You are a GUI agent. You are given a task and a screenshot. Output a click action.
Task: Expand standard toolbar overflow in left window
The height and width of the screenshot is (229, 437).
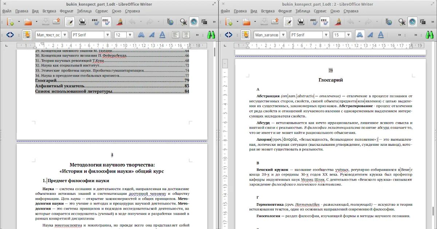pyautogui.click(x=213, y=22)
